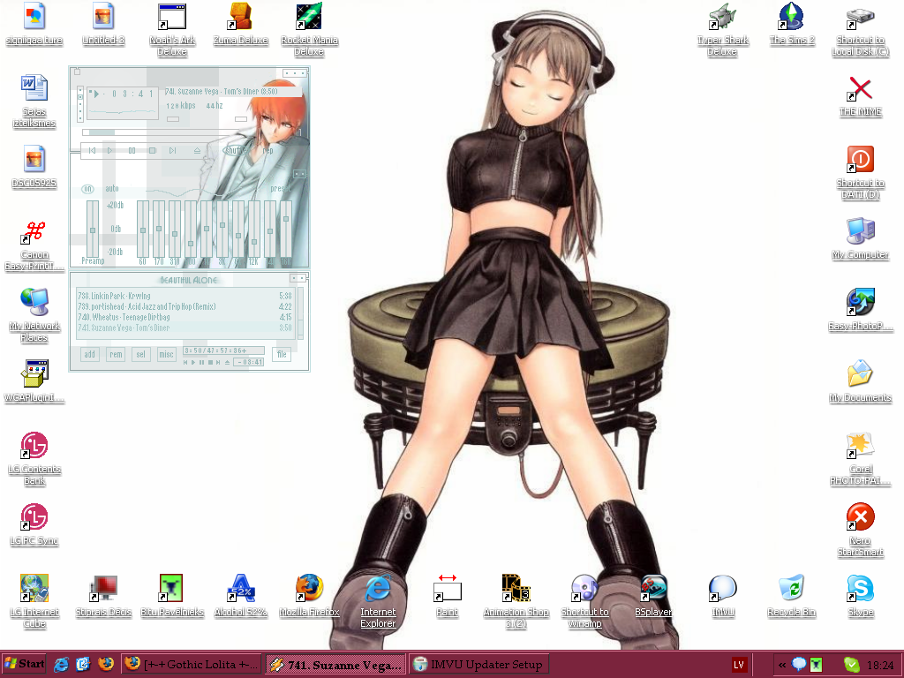This screenshot has height=678, width=904.
Task: Open the playlist misc menu
Action: 166,355
